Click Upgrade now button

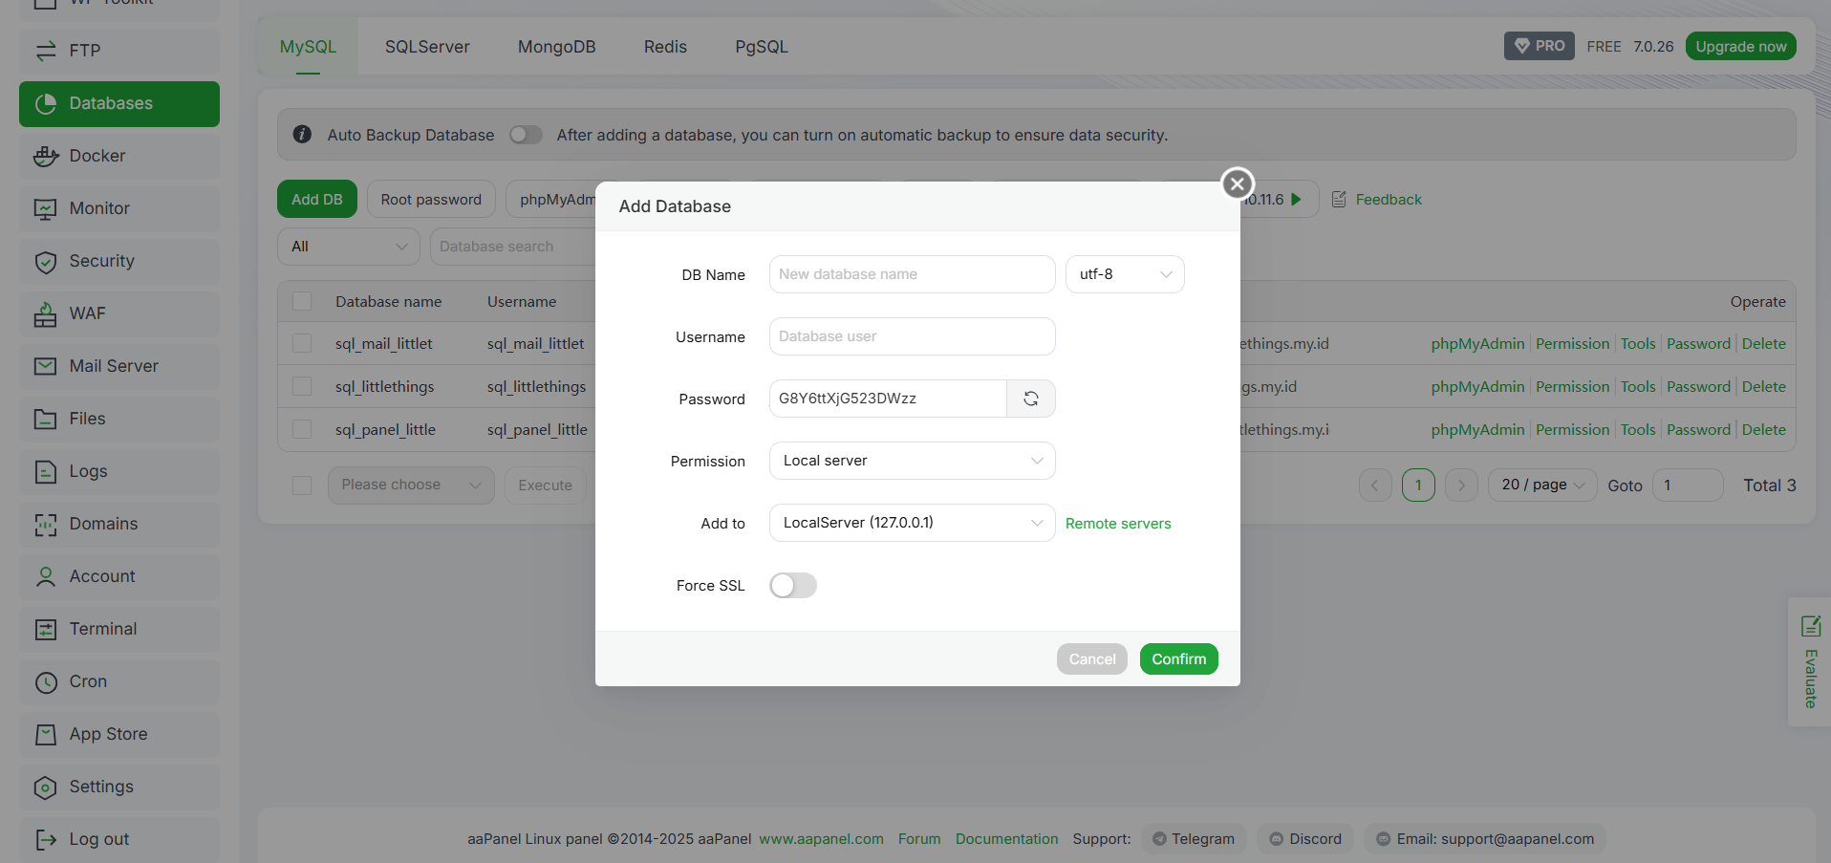[1740, 46]
